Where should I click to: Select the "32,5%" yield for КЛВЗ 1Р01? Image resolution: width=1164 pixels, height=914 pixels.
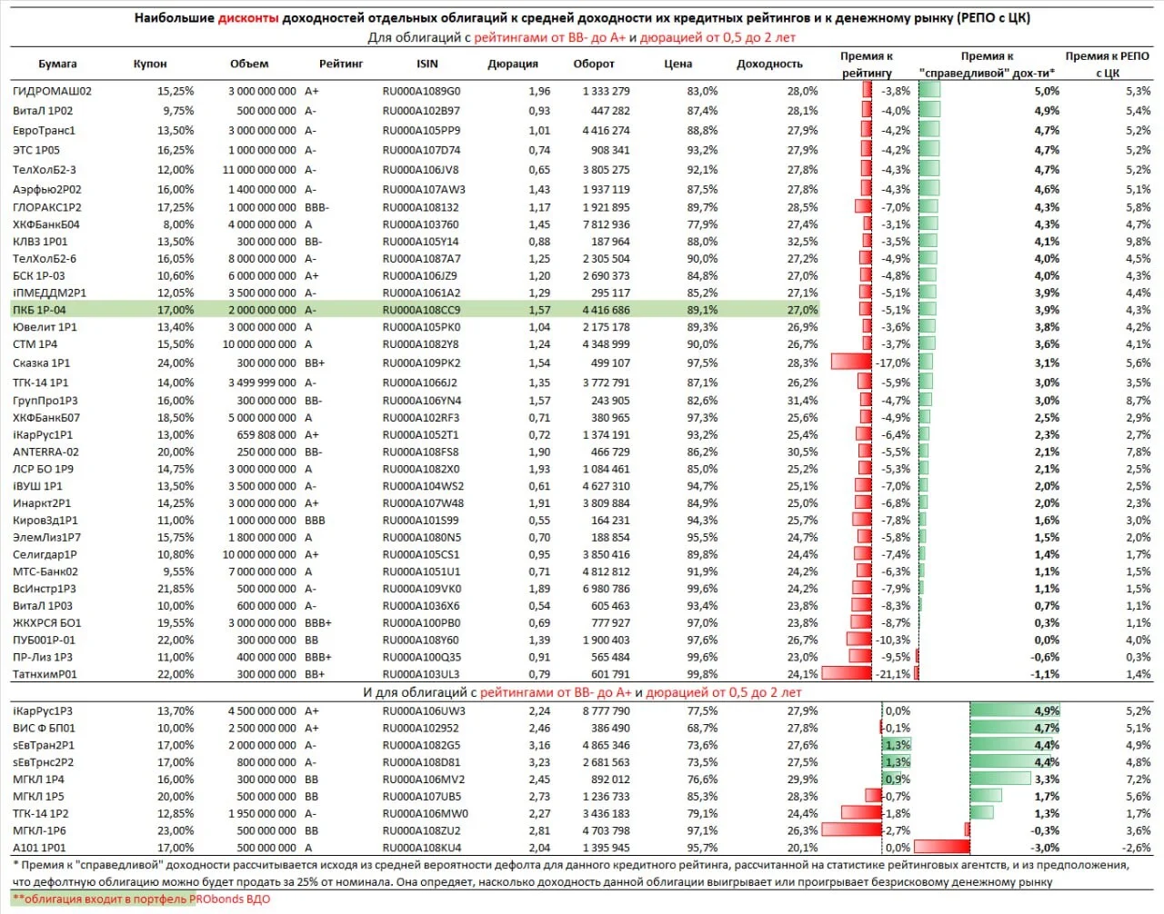pyautogui.click(x=802, y=242)
